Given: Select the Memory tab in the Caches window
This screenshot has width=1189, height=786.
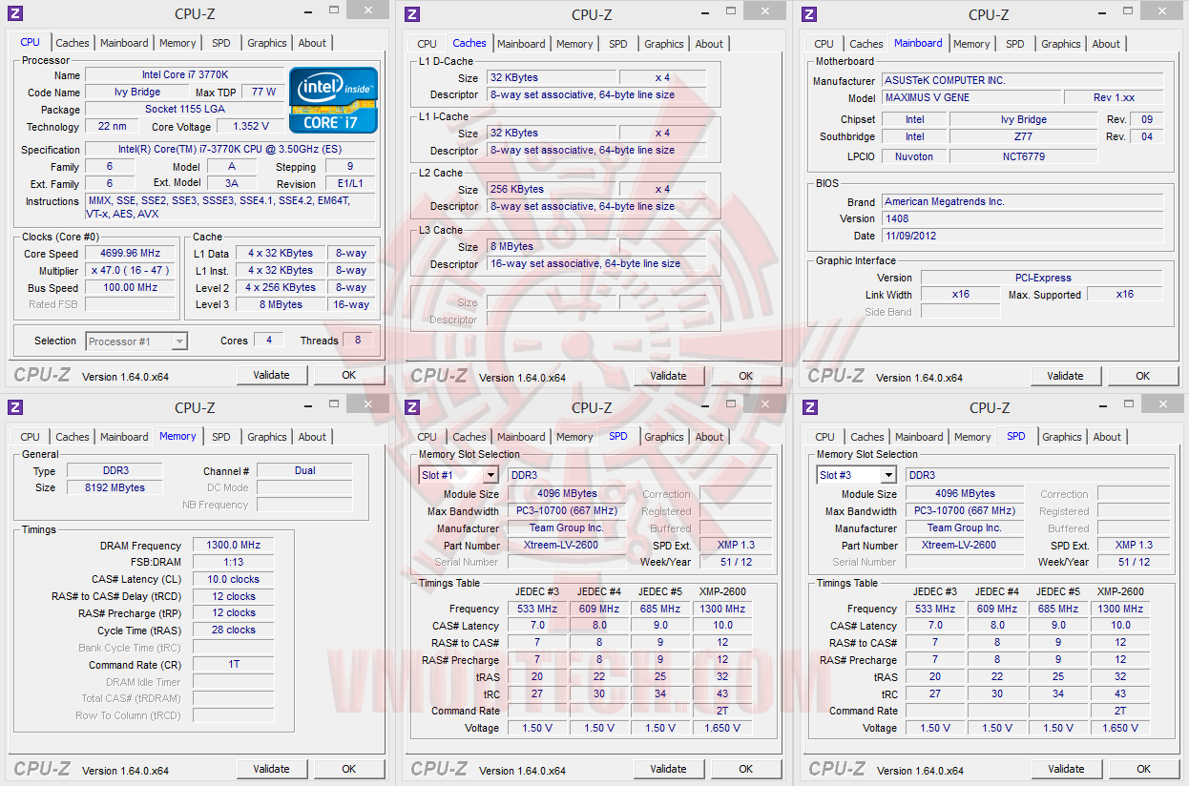Looking at the screenshot, I should point(574,44).
